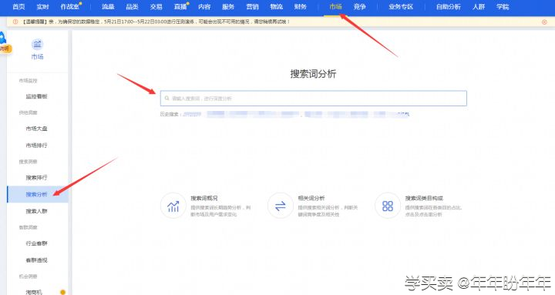The width and height of the screenshot is (555, 295).
Task: Switch to the 自助分析 tab
Action: click(449, 7)
